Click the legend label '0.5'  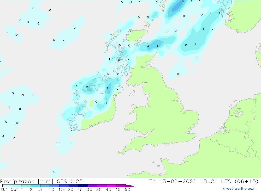pyautogui.click(x=14, y=189)
